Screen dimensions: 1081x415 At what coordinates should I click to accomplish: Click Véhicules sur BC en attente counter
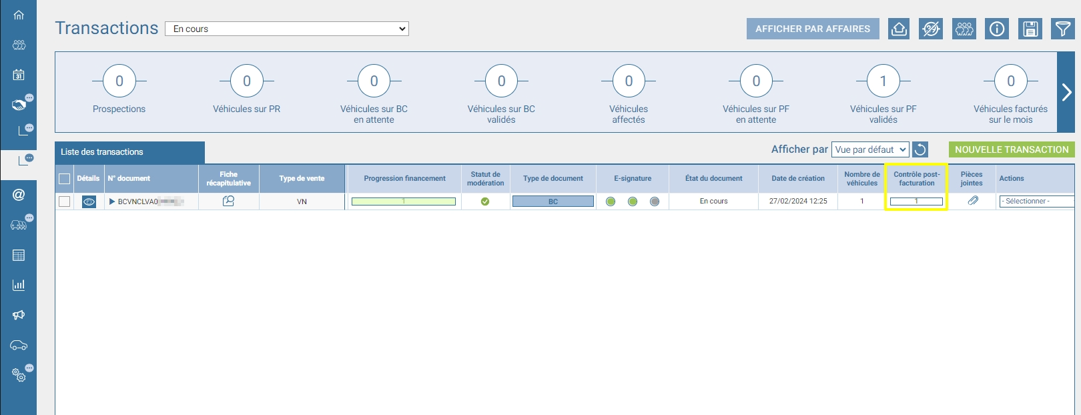374,95
